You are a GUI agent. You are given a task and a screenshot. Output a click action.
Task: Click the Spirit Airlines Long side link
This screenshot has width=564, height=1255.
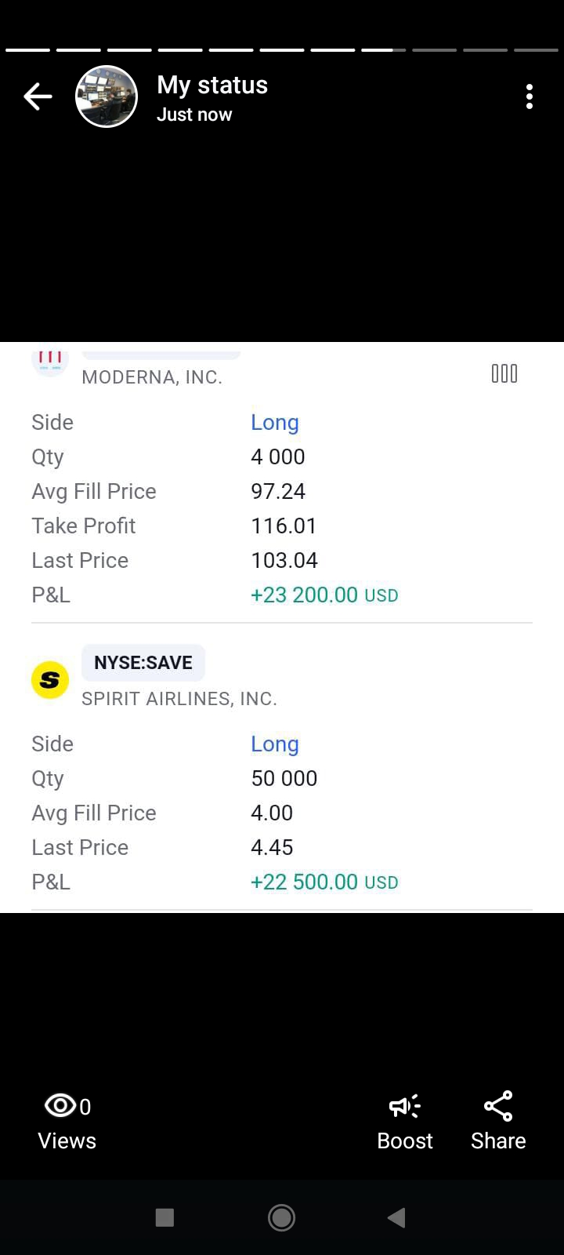275,744
